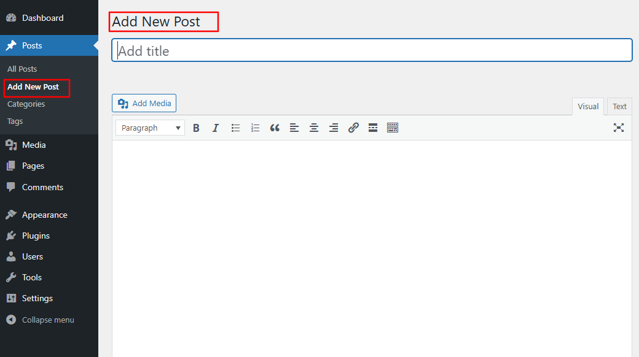Open the Posts menu
The image size is (639, 357).
click(x=49, y=45)
